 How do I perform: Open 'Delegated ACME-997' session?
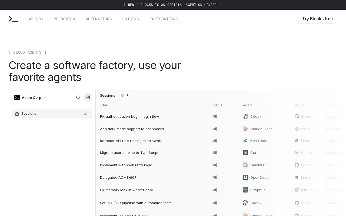click(118, 177)
